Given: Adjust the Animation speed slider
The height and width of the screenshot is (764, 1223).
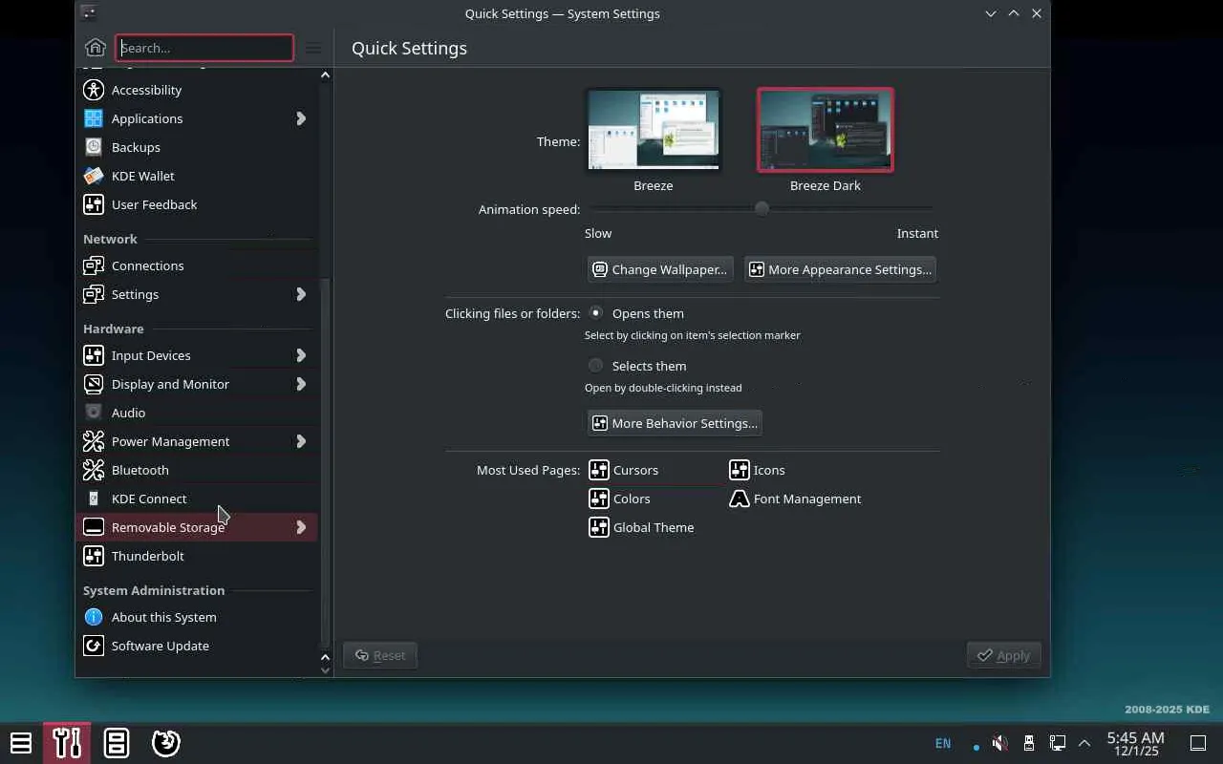Looking at the screenshot, I should (x=762, y=209).
